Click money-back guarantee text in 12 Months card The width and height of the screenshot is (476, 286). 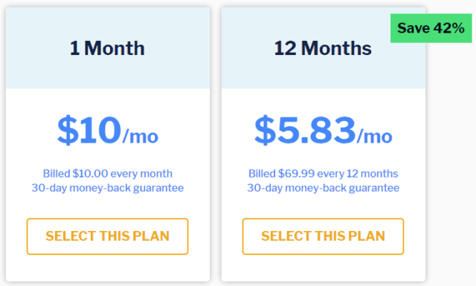[323, 188]
